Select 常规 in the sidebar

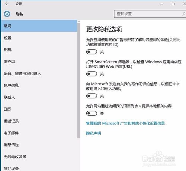point(39,26)
